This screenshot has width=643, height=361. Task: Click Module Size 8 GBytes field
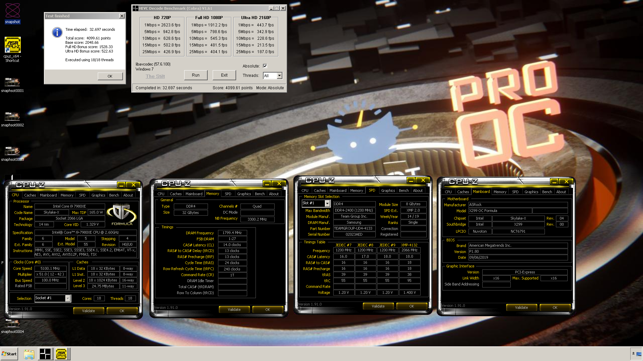413,204
